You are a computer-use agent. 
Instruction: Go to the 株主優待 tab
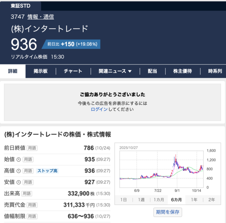tap(183, 71)
